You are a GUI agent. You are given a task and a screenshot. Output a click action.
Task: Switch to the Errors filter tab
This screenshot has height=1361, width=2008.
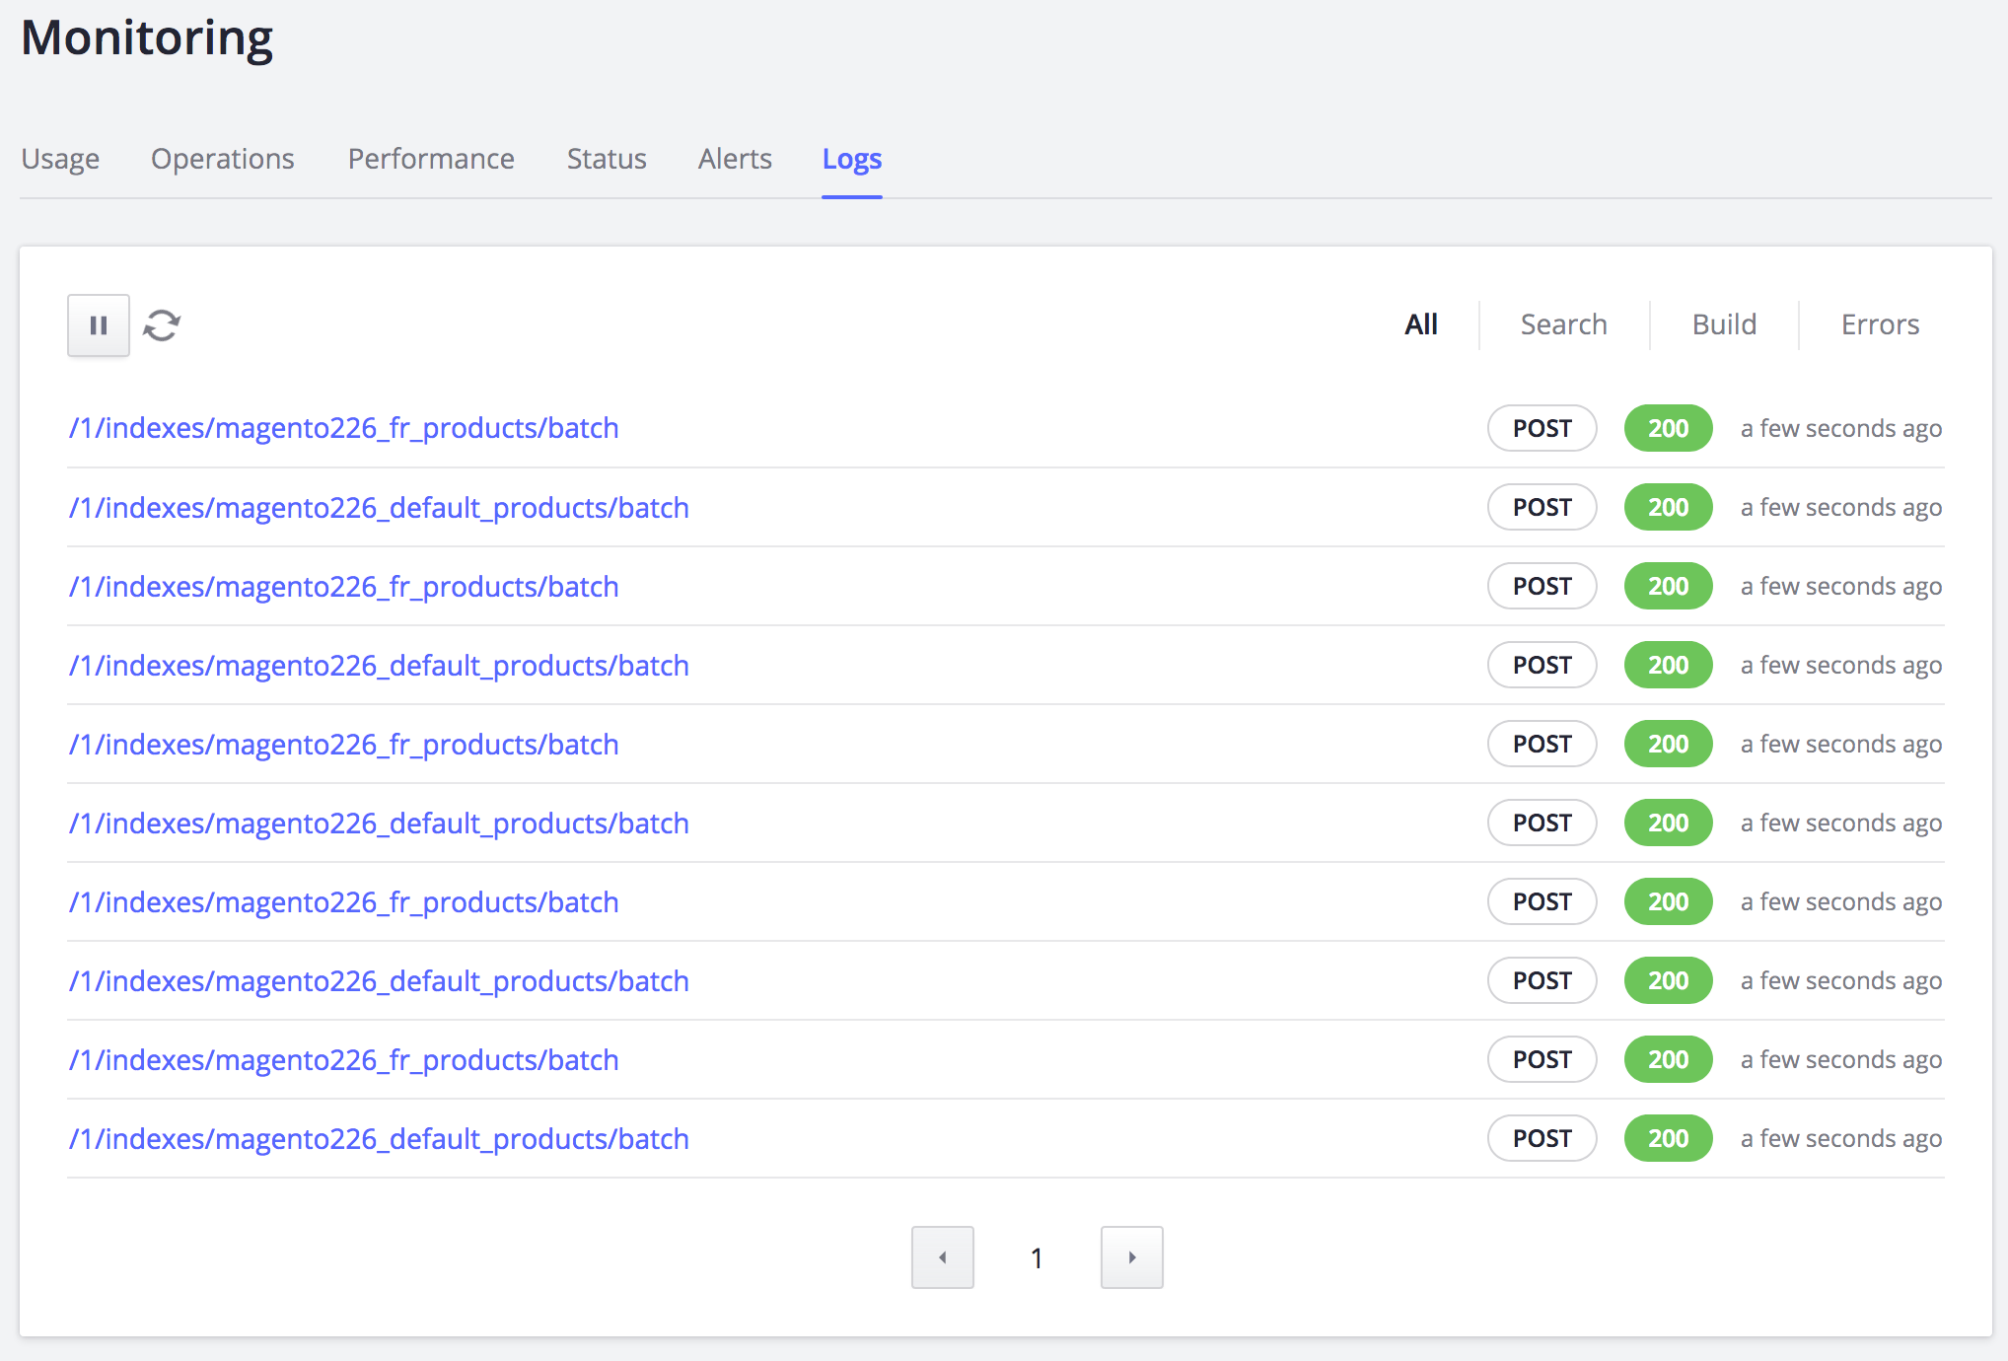click(1881, 323)
